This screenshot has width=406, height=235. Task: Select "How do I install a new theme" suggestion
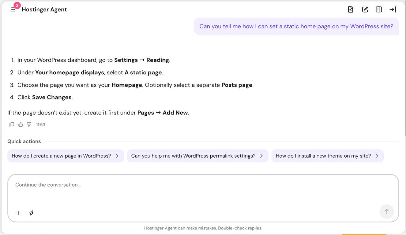pos(327,156)
